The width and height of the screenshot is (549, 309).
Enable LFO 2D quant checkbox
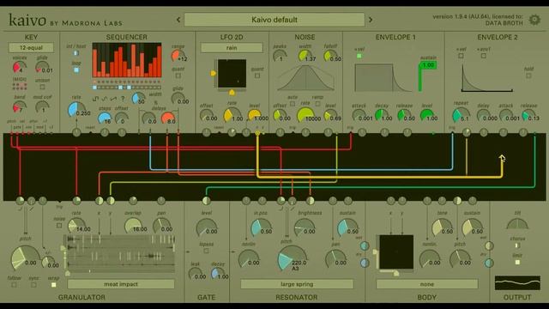257,76
